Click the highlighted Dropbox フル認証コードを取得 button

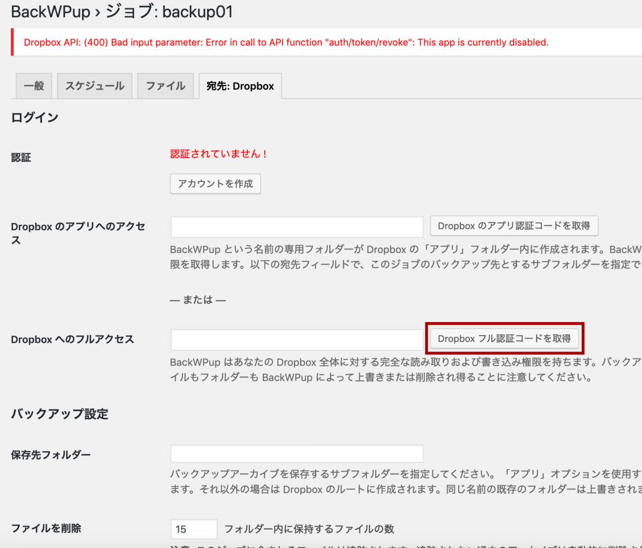505,338
